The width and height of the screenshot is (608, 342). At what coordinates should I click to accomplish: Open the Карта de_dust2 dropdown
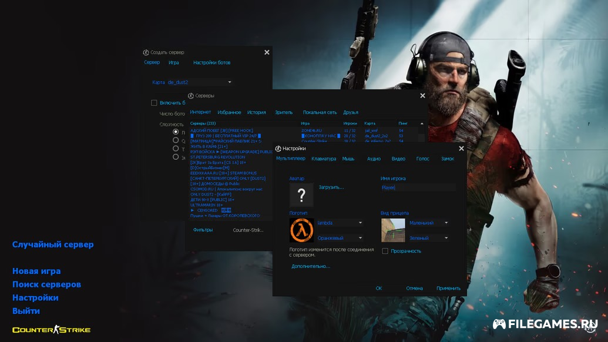click(199, 82)
